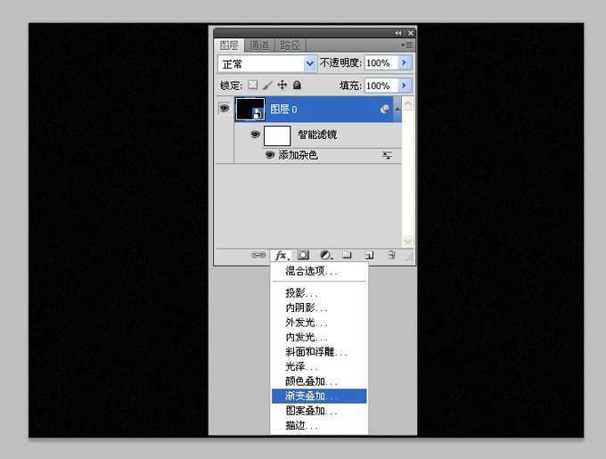Choose 渐变叠加 gradient overlay
Image resolution: width=606 pixels, height=459 pixels.
click(319, 396)
